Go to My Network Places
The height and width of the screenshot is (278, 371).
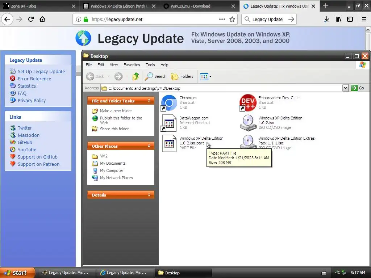coord(116,178)
